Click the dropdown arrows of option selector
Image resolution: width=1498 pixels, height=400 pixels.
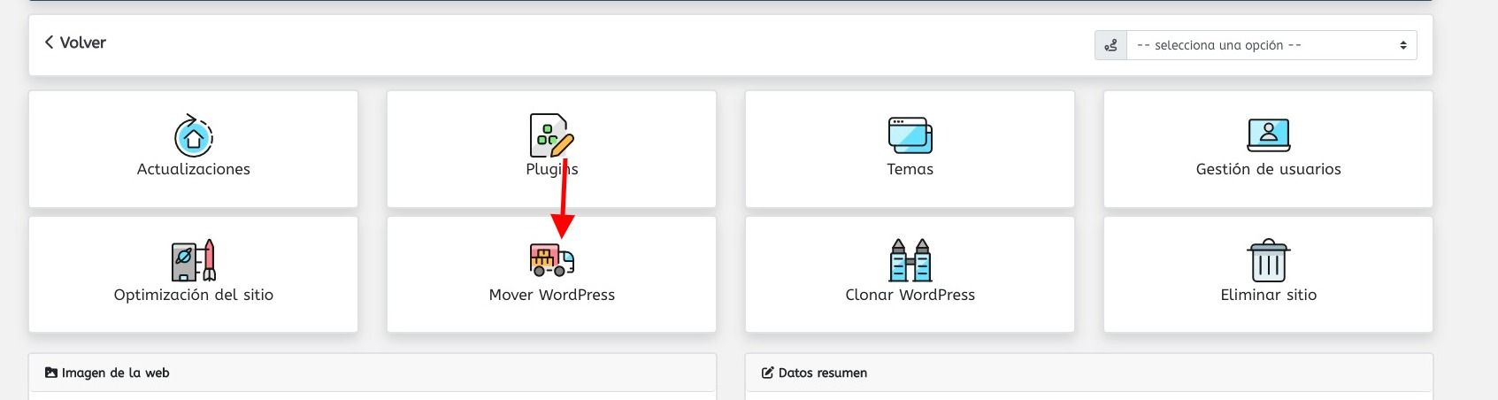click(1403, 45)
